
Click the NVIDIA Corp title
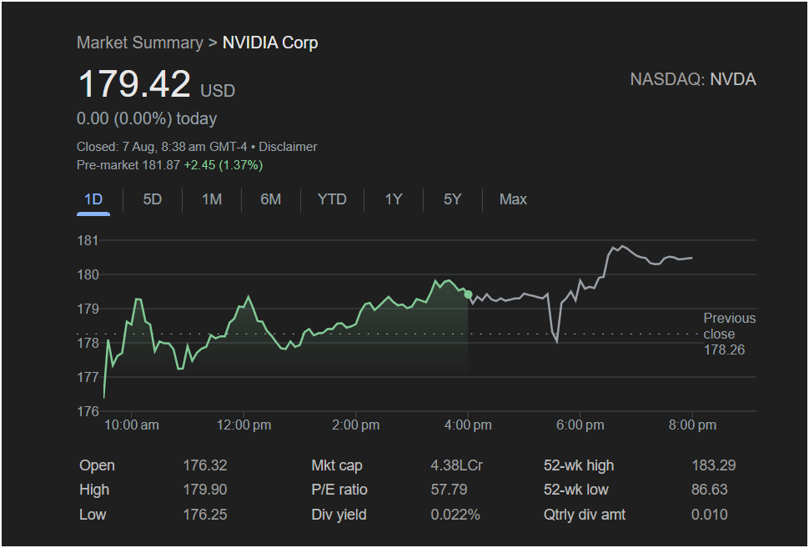pos(270,43)
